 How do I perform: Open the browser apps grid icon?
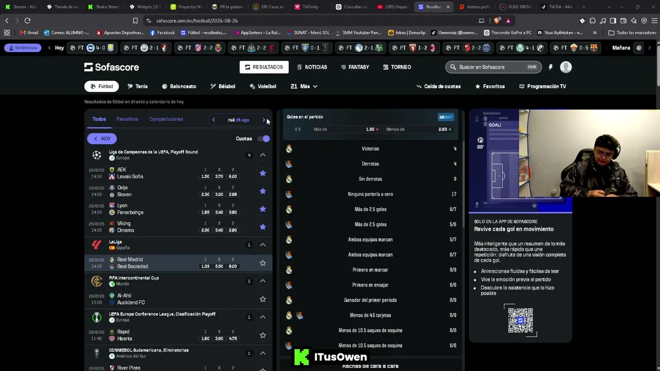(x=7, y=32)
